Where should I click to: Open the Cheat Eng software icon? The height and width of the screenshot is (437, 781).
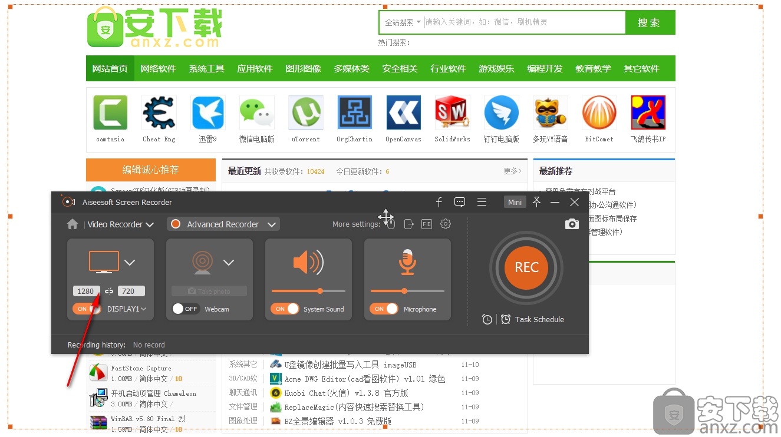(159, 112)
